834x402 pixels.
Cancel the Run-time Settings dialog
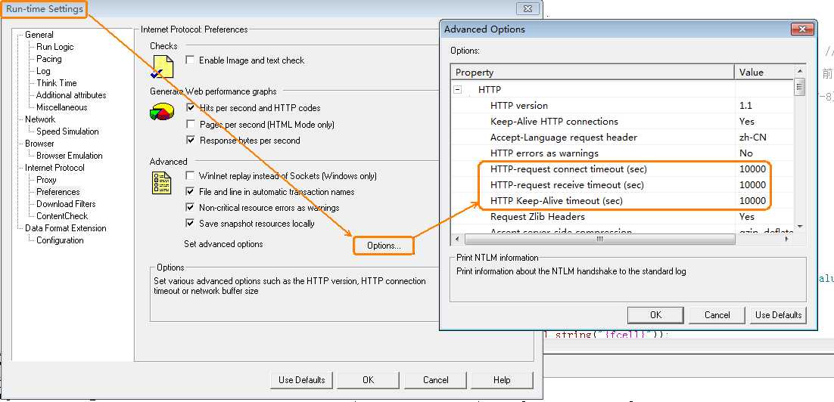436,379
